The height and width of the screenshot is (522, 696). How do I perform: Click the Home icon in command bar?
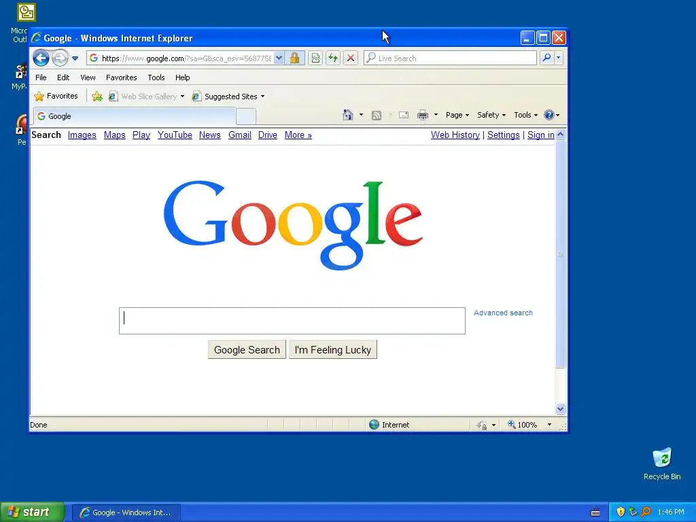point(348,115)
